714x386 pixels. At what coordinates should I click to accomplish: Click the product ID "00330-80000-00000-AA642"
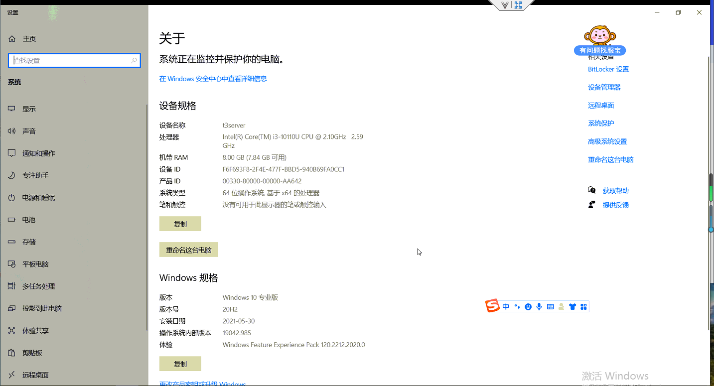pos(262,181)
